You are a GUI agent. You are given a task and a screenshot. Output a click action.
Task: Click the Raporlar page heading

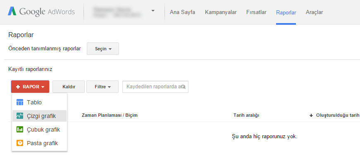click(21, 35)
